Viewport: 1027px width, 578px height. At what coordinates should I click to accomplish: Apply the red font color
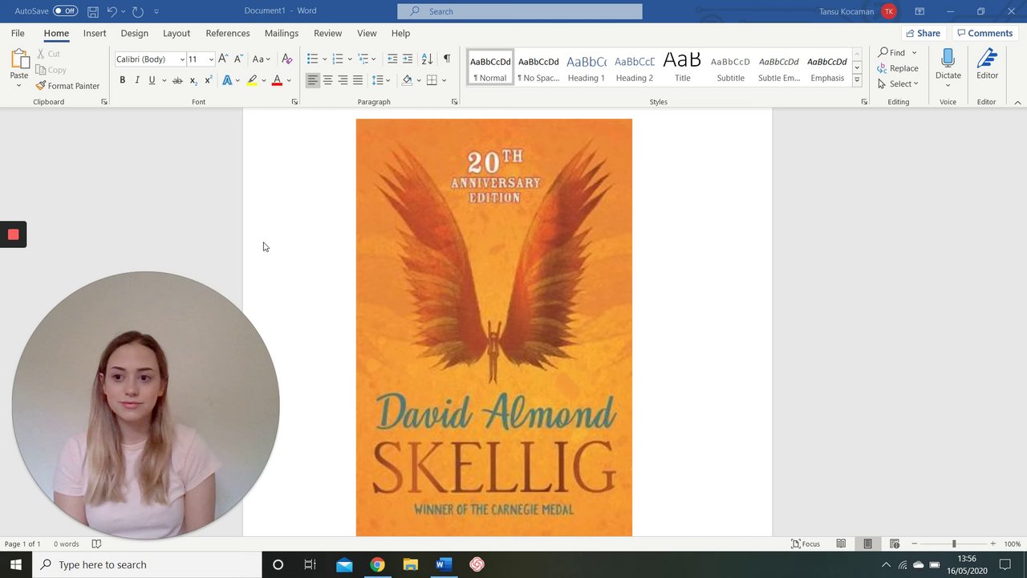click(277, 80)
